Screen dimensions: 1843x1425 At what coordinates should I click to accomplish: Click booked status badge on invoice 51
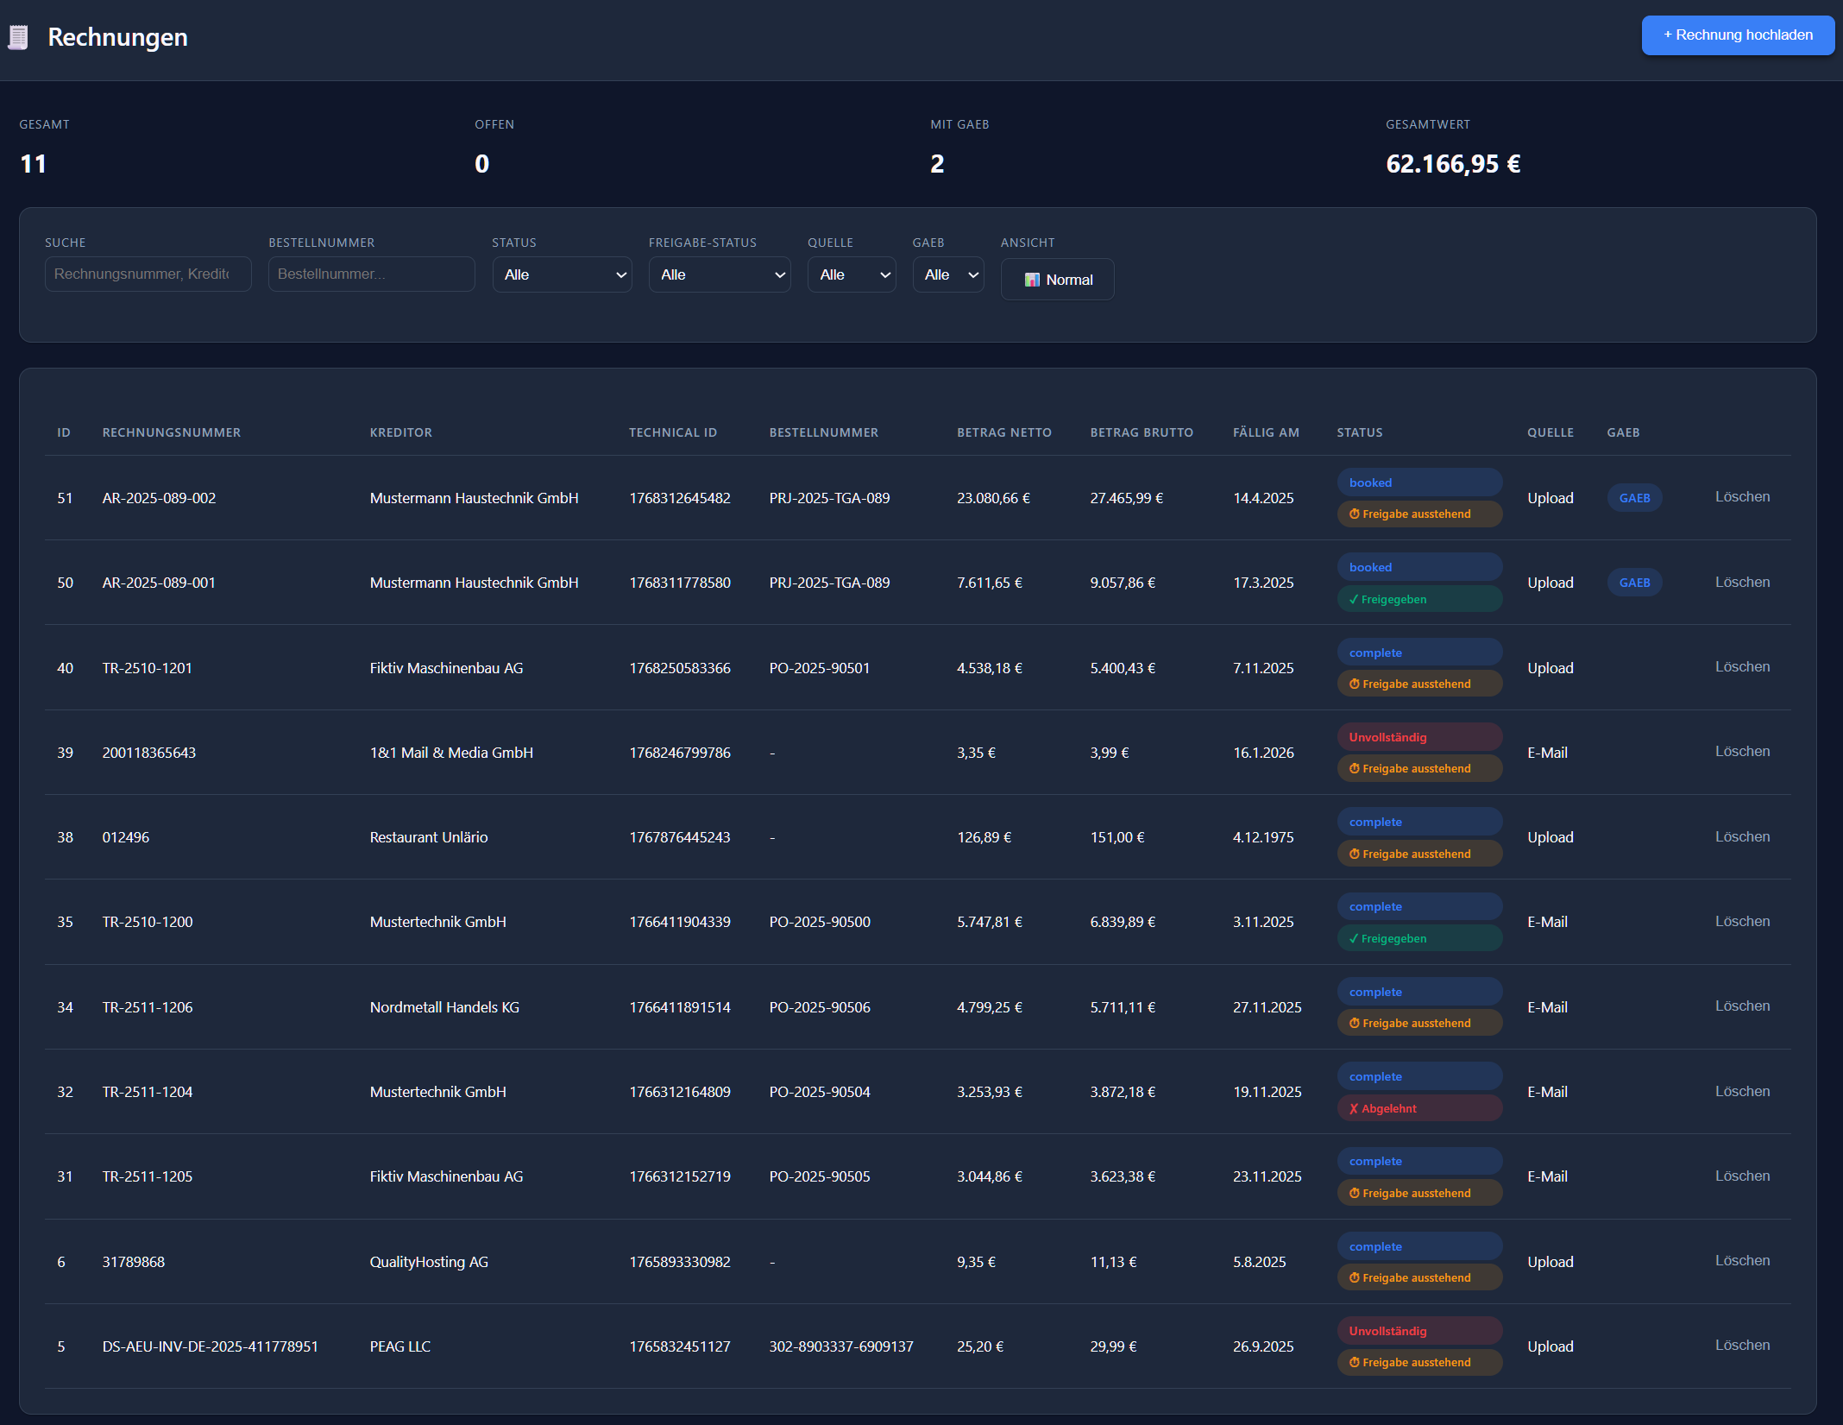pyautogui.click(x=1418, y=482)
